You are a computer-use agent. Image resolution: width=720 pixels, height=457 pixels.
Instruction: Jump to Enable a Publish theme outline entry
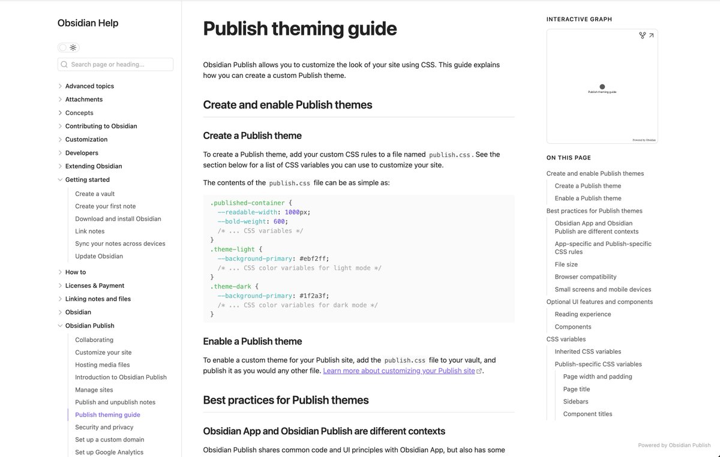[x=588, y=199]
